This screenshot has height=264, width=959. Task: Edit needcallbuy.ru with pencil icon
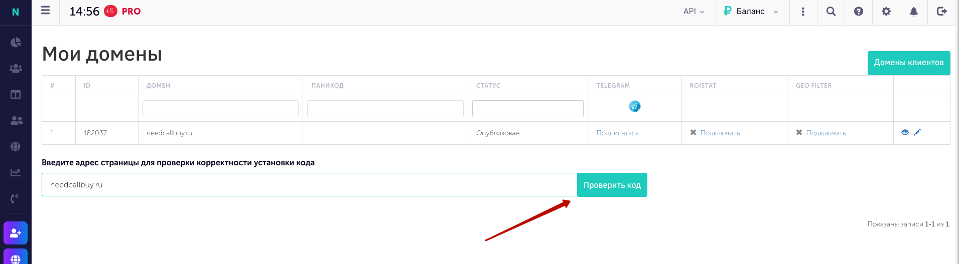point(917,132)
